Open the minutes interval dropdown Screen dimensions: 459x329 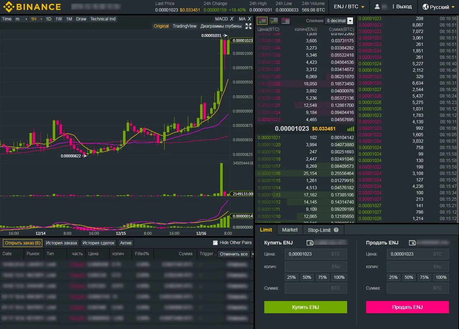(21, 19)
